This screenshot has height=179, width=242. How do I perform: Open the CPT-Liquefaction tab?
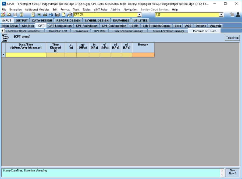pyautogui.click(x=60, y=26)
